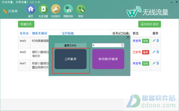Edit the test3 task with pencil icon

pyautogui.click(x=154, y=40)
